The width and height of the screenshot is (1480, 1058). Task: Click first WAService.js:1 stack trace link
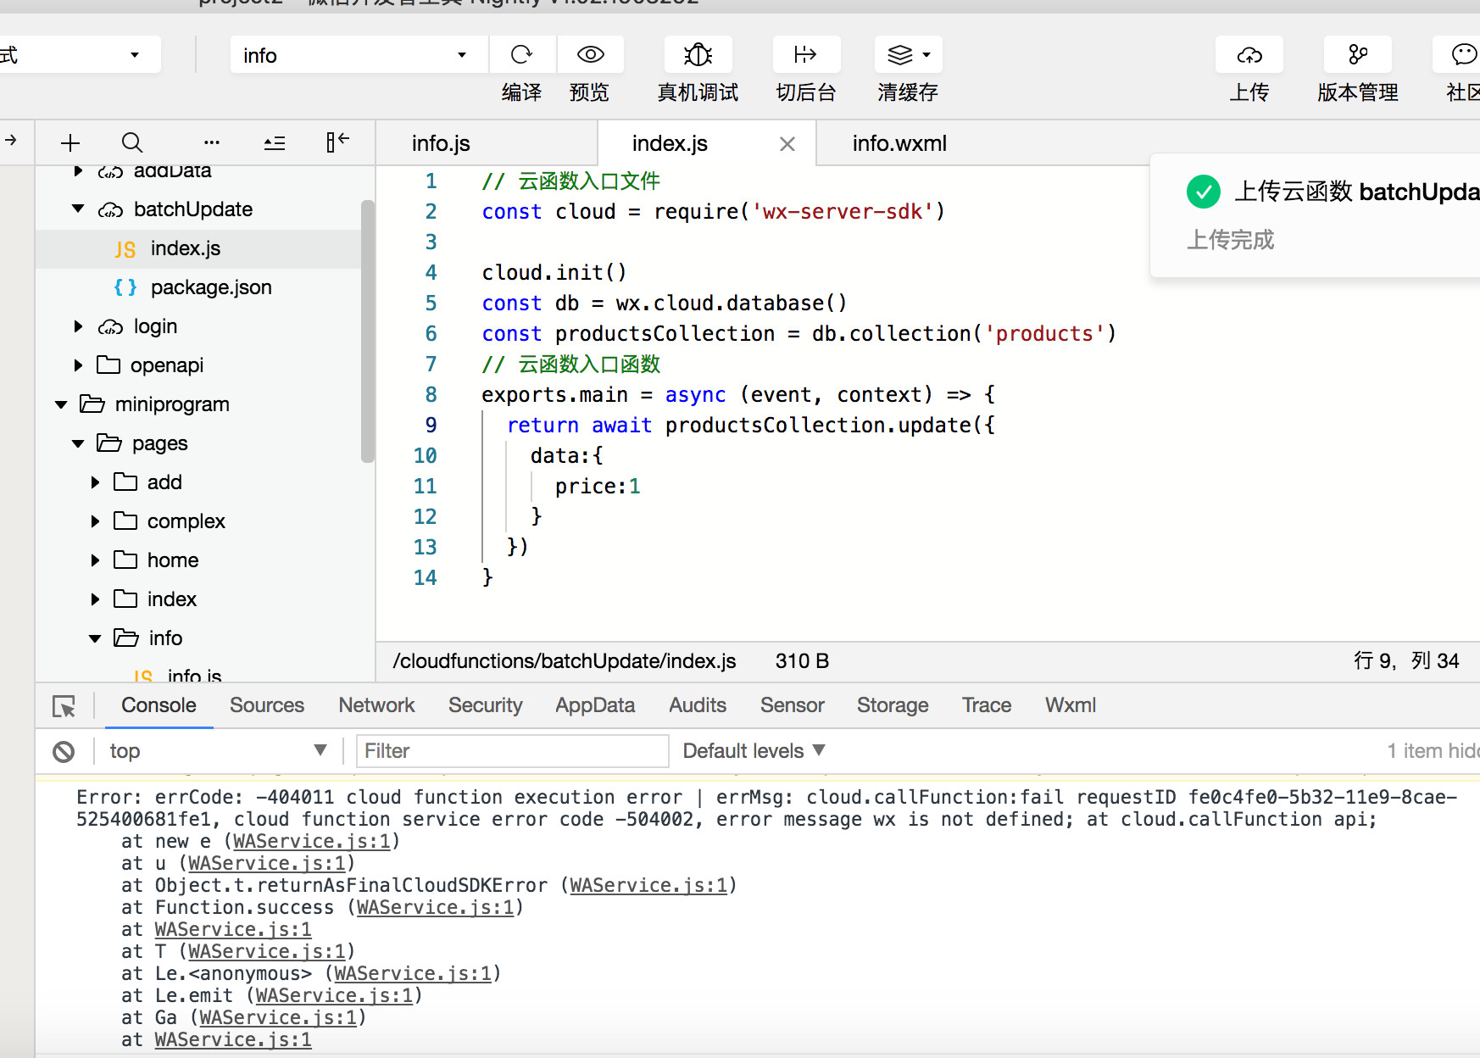311,841
